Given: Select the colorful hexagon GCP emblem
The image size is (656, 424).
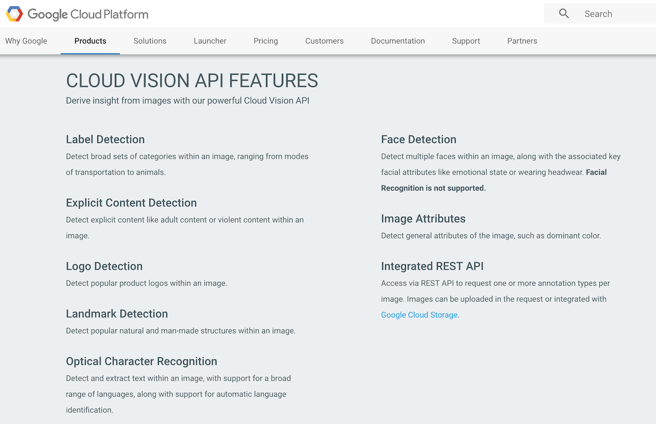Looking at the screenshot, I should point(14,13).
